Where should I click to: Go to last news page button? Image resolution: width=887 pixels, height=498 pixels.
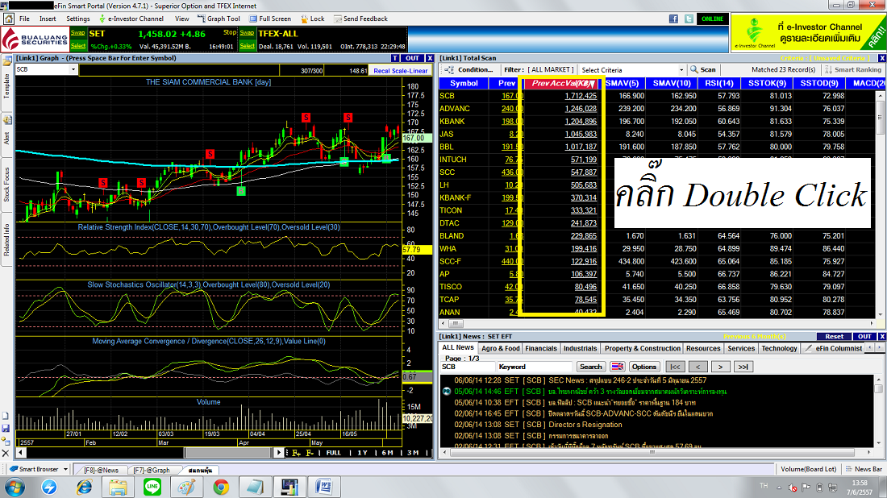click(743, 367)
